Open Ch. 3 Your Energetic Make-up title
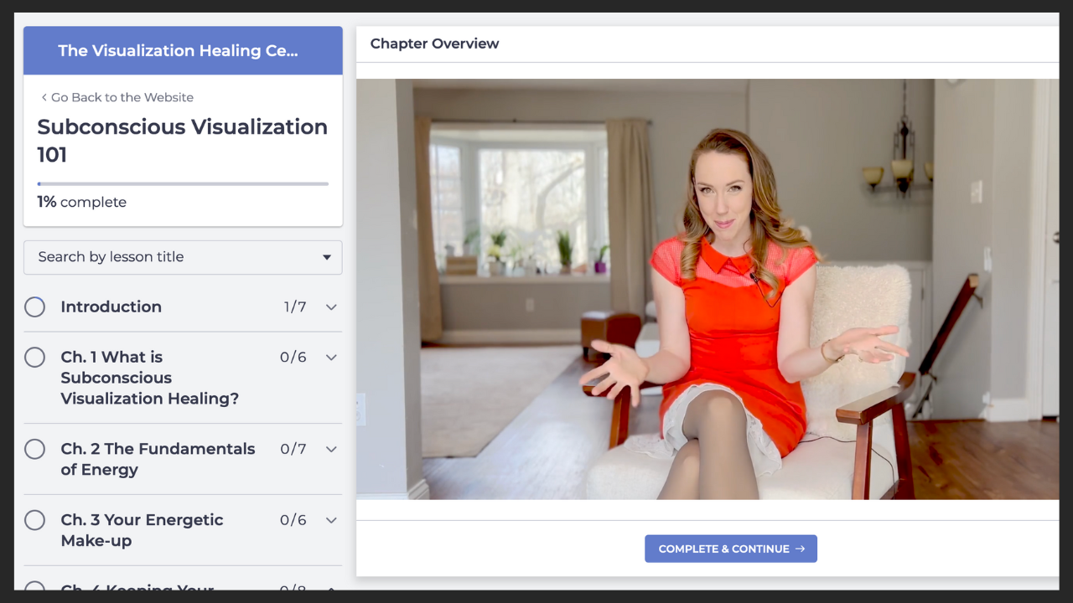The image size is (1073, 603). click(142, 530)
